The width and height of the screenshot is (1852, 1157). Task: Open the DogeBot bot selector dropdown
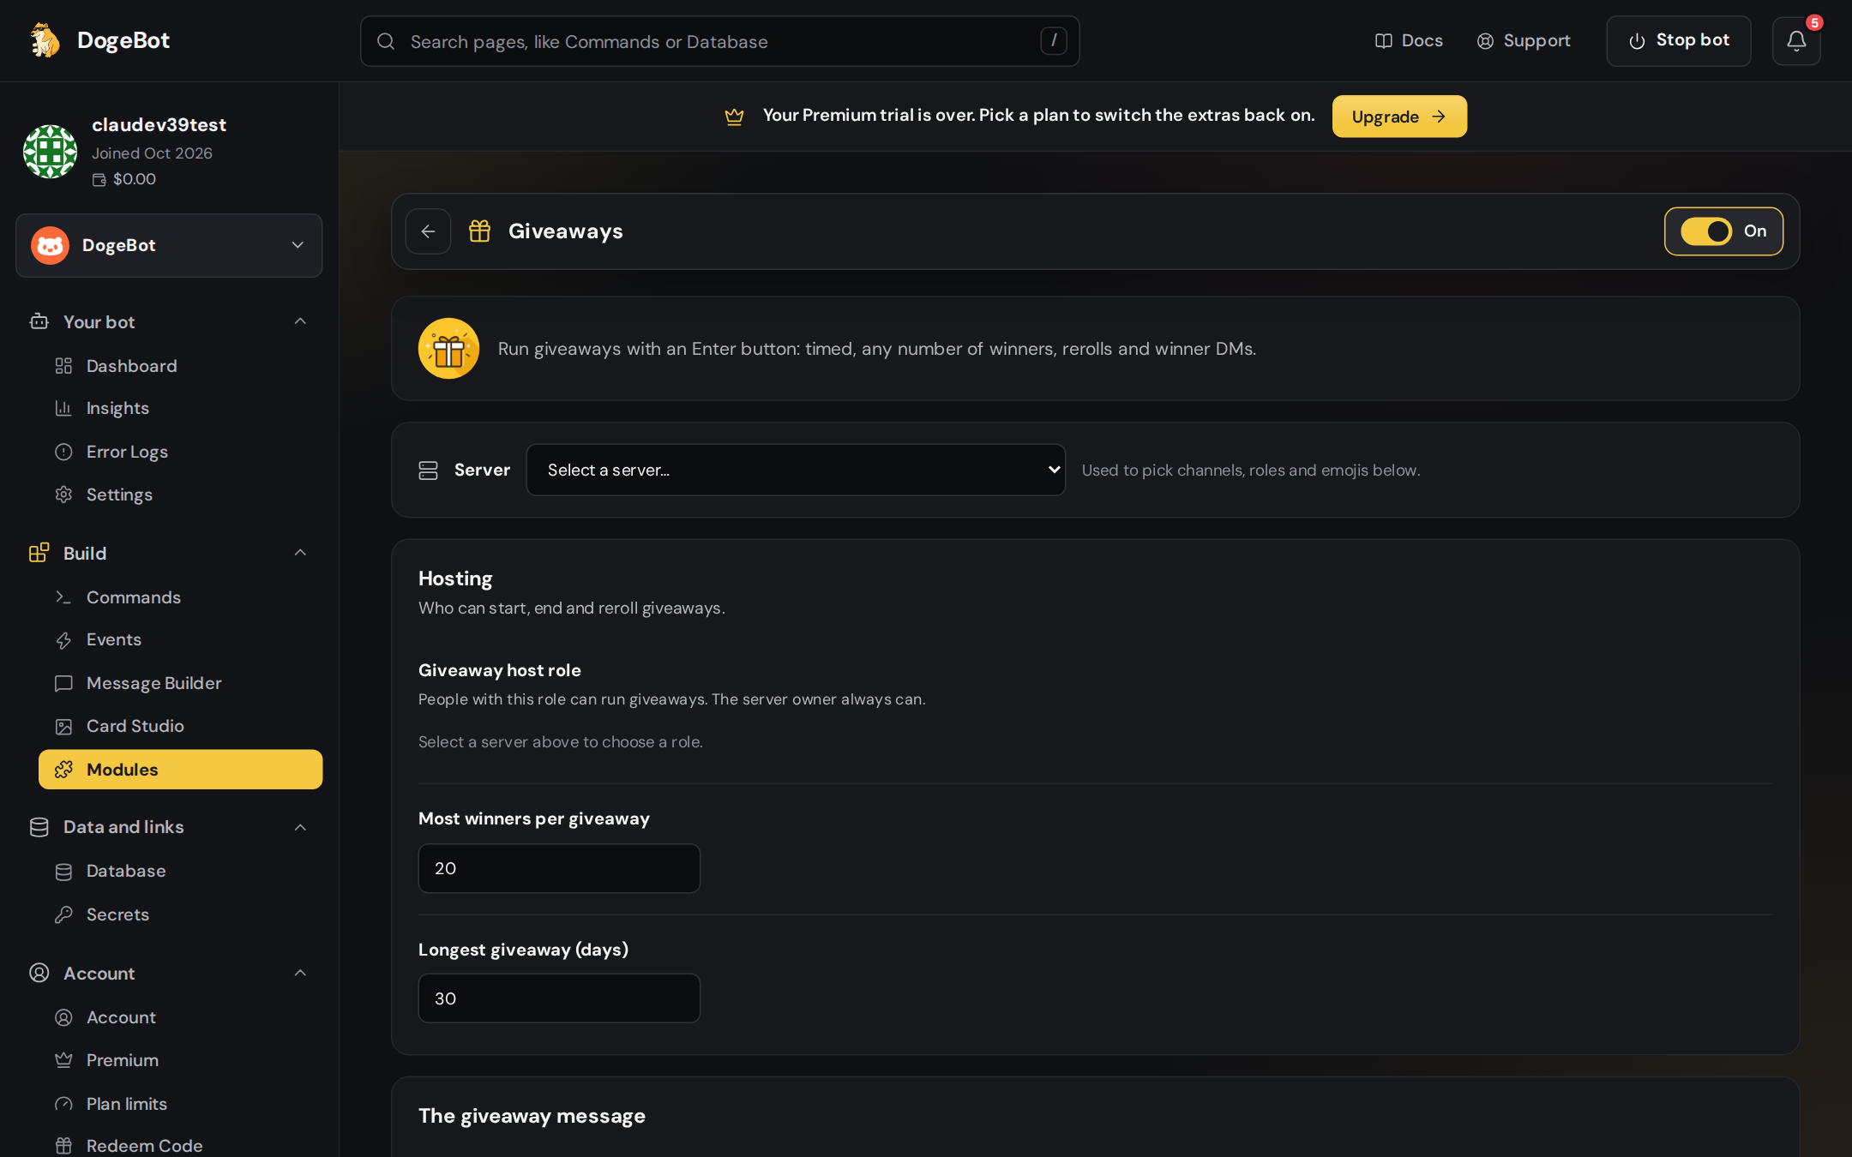click(169, 245)
